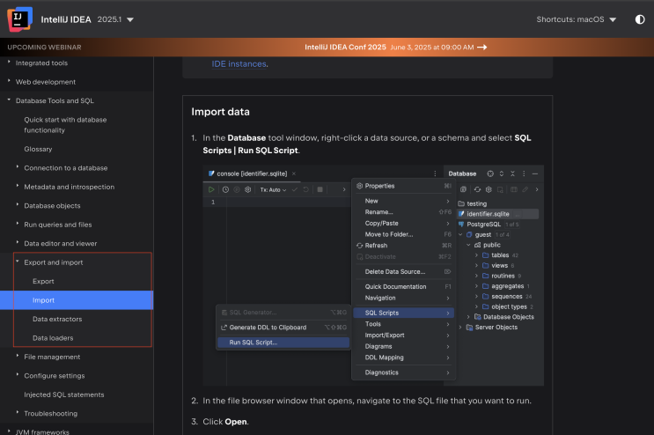The height and width of the screenshot is (435, 654).
Task: Click the editor tab options kebab icon
Action: coord(435,173)
